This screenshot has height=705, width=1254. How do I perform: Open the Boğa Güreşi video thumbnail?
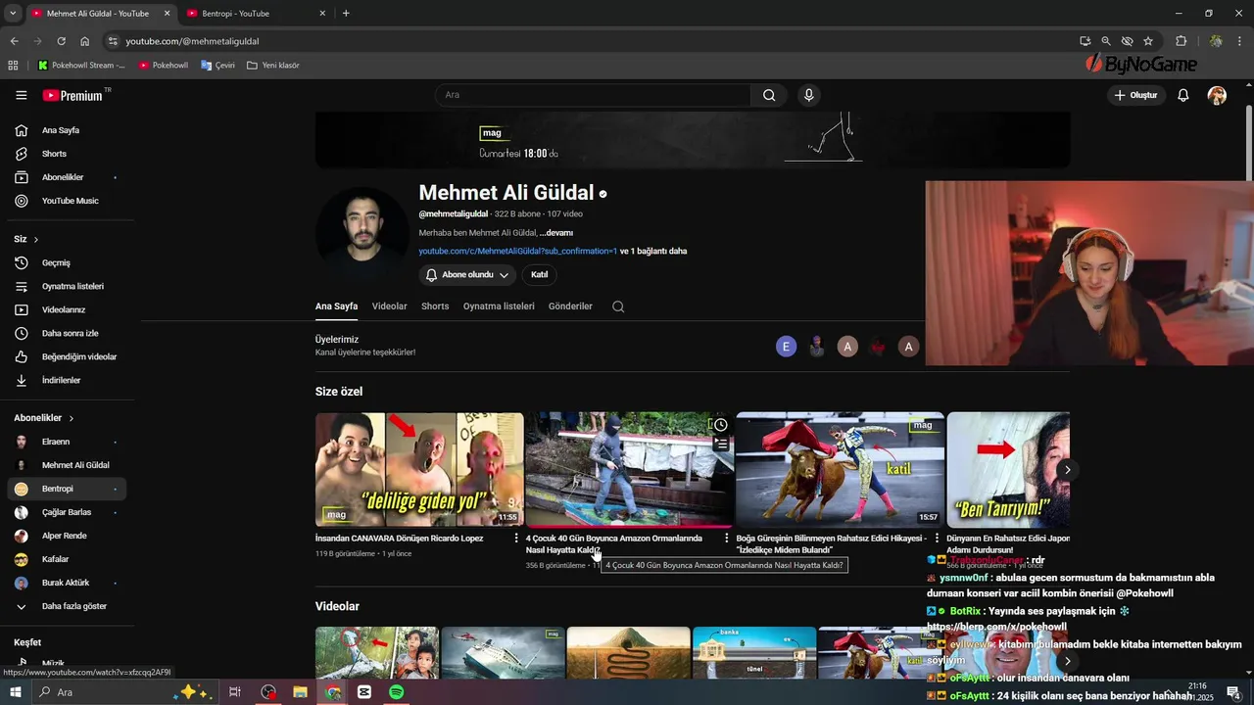coord(840,470)
